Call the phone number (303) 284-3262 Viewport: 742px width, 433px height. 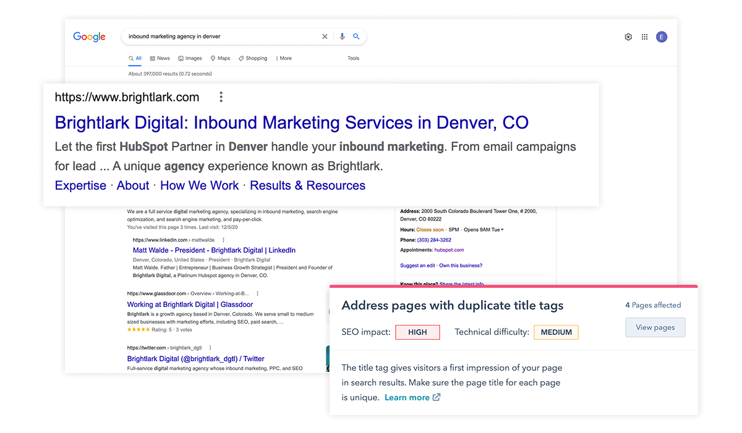(435, 240)
